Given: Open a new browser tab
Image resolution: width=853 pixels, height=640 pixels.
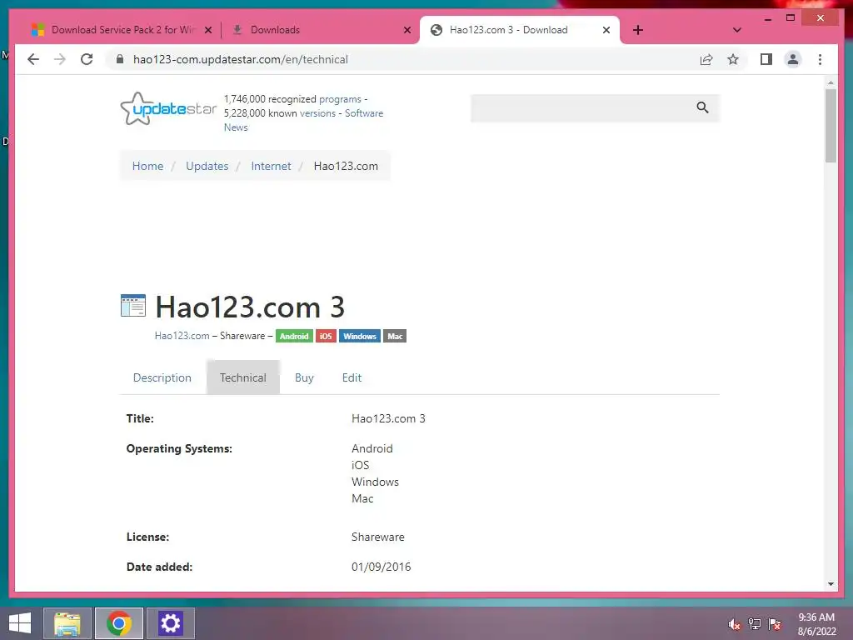Looking at the screenshot, I should coord(638,30).
